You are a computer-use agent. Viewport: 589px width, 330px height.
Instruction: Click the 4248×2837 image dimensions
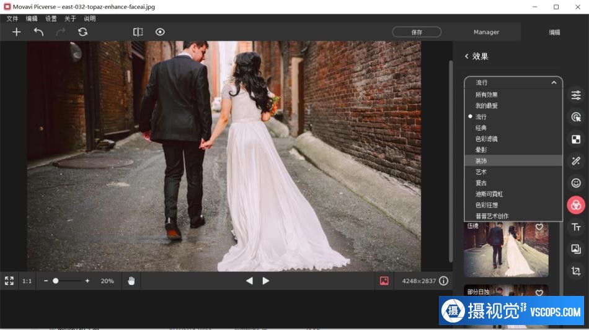[419, 281]
